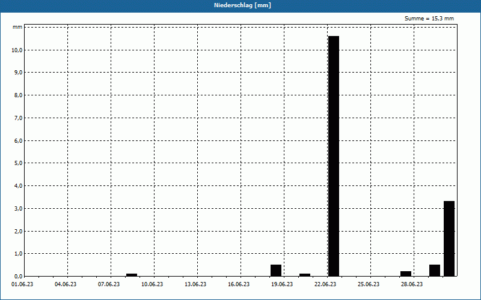
Task: Click the 25.06.23 axis date label
Action: [x=368, y=284]
